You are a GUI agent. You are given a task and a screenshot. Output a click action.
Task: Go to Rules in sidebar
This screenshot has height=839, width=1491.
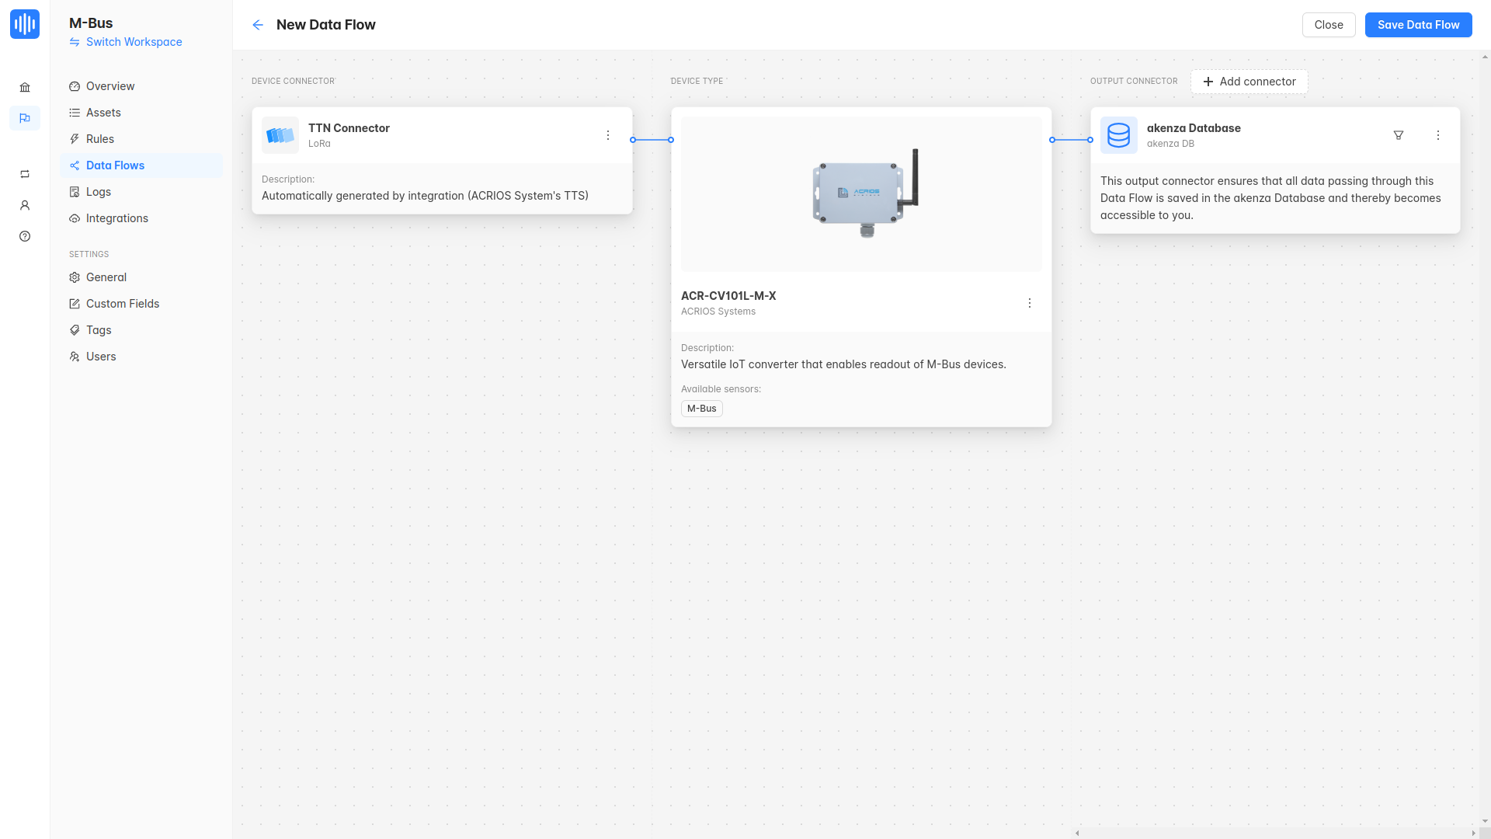coord(100,139)
